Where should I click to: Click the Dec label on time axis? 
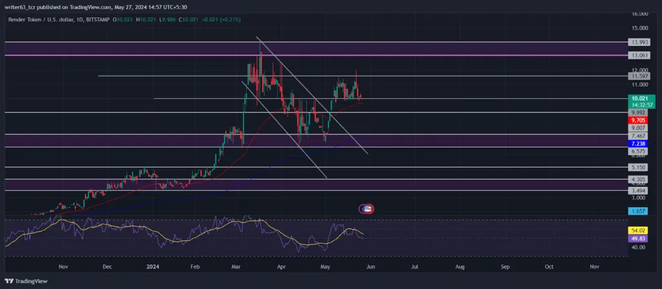coord(107,267)
